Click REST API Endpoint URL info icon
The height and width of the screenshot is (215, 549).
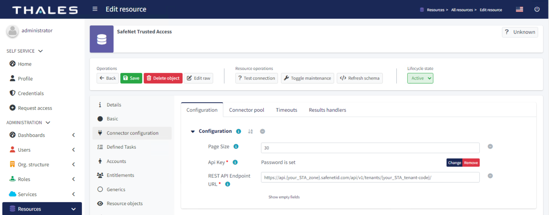click(227, 184)
